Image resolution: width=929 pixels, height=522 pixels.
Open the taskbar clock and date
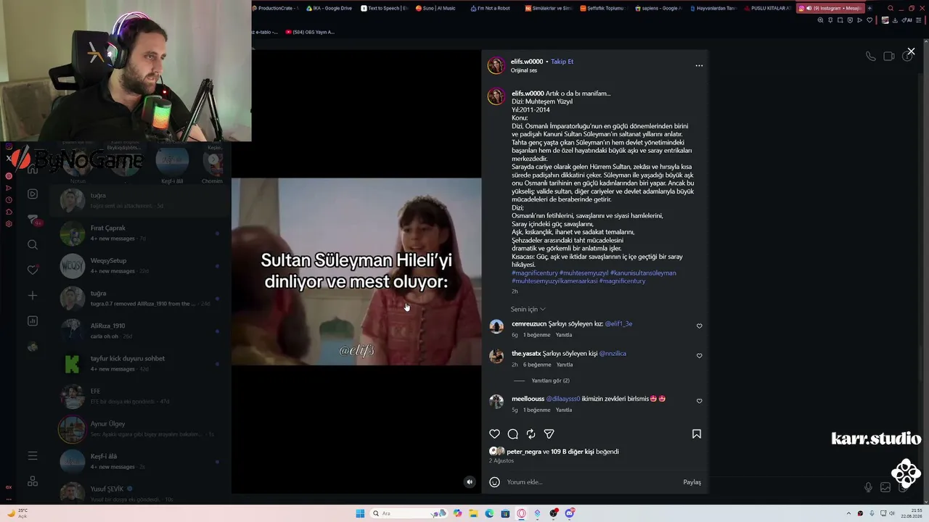(910, 513)
